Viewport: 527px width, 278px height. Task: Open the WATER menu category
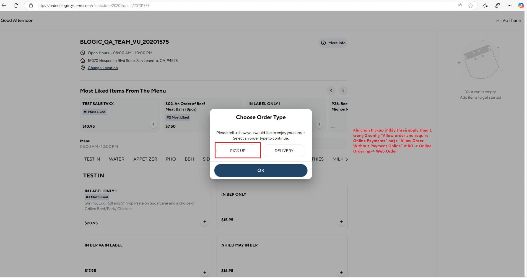116,159
